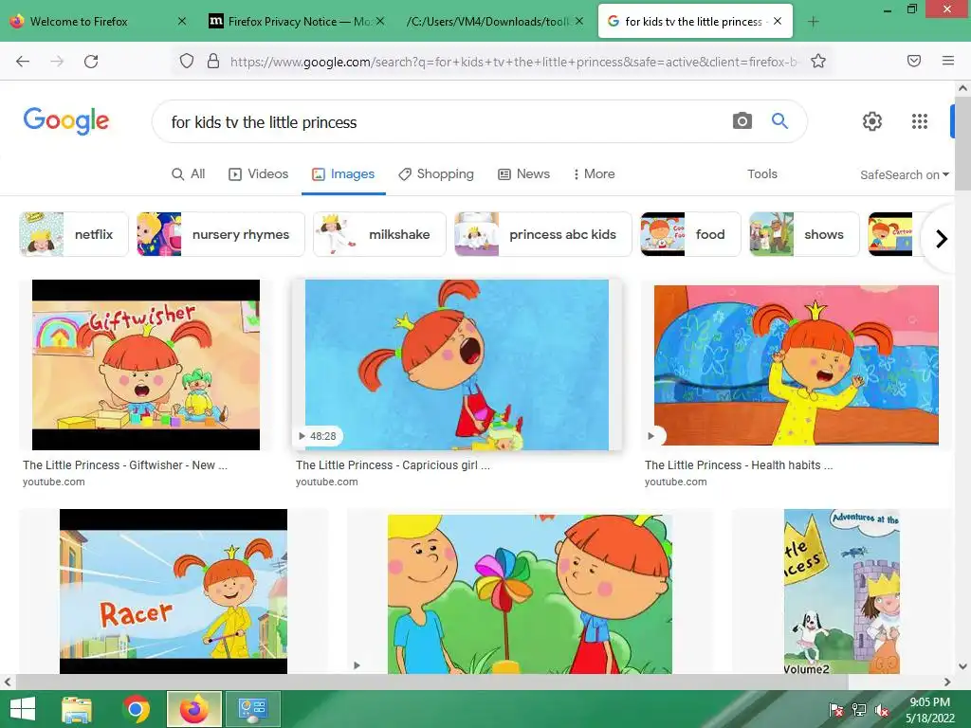Filter by the milkshake chip

pos(379,234)
